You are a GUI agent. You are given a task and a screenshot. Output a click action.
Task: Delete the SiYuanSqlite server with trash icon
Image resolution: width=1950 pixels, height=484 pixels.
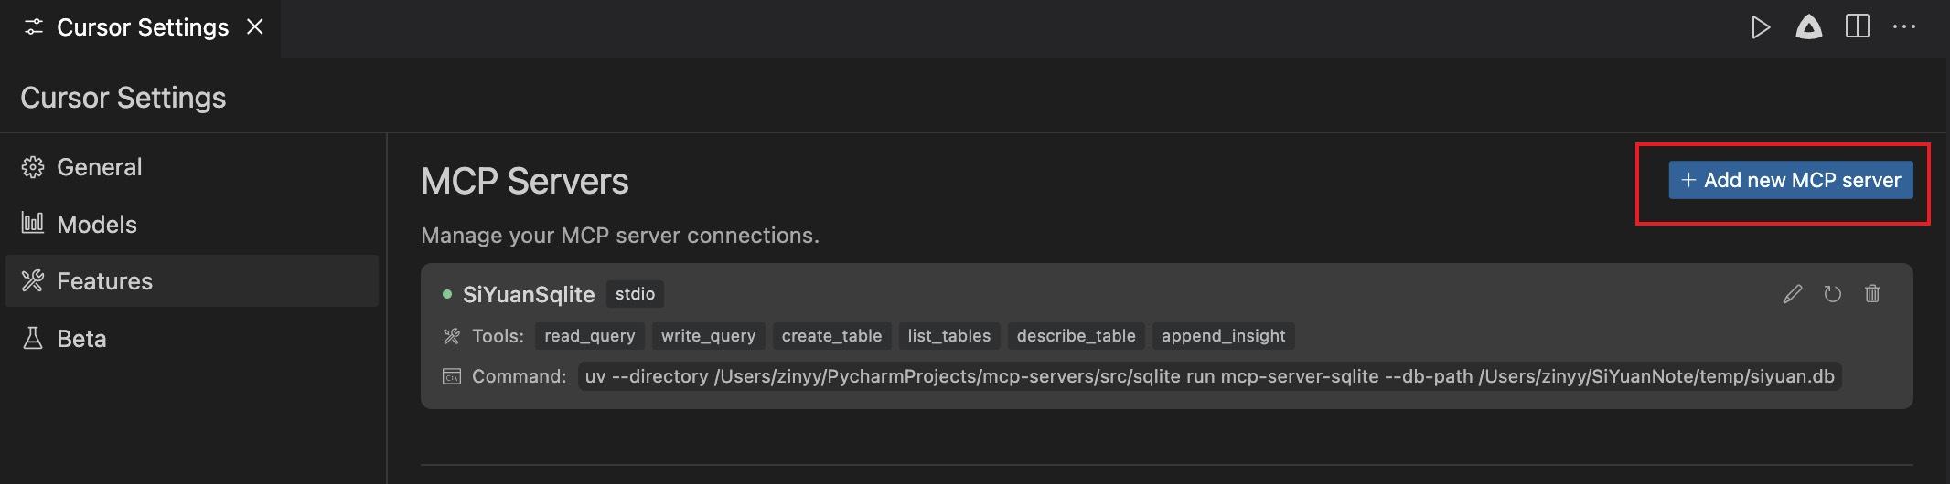[1872, 294]
